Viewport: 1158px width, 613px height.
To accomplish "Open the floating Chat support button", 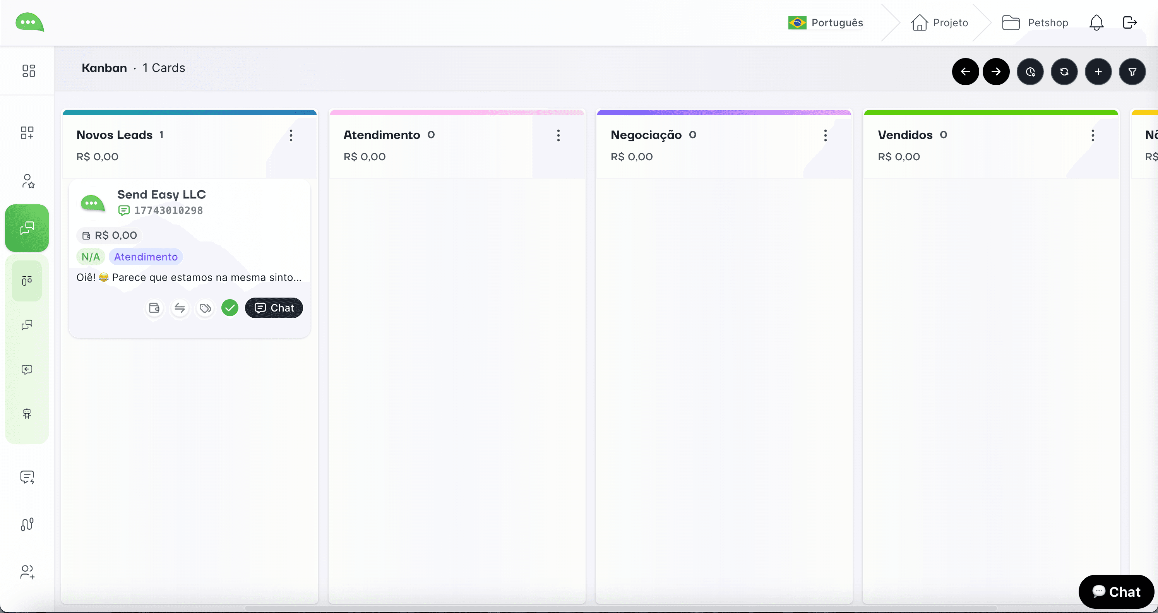I will (1116, 591).
